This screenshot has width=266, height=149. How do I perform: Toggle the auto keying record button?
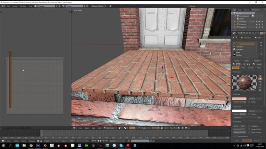[129, 141]
